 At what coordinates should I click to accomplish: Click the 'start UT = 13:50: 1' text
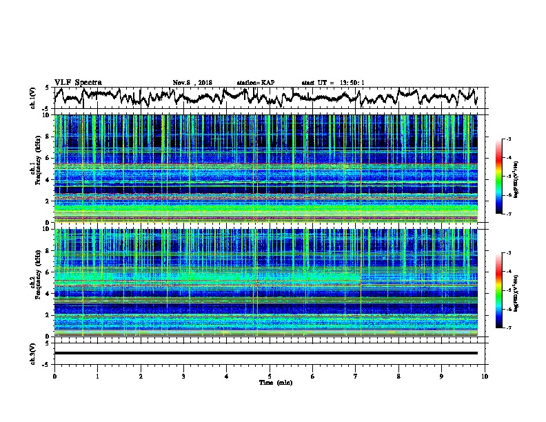(x=333, y=83)
